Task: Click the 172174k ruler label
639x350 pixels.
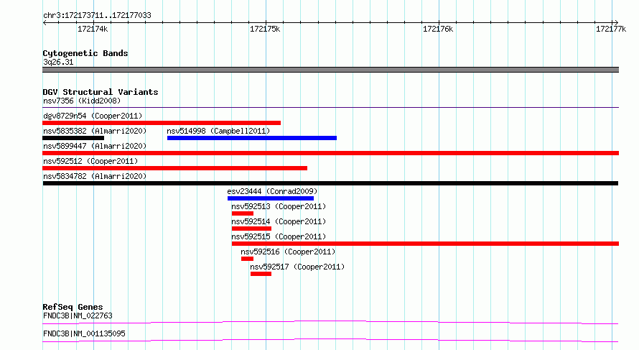Action: point(93,29)
